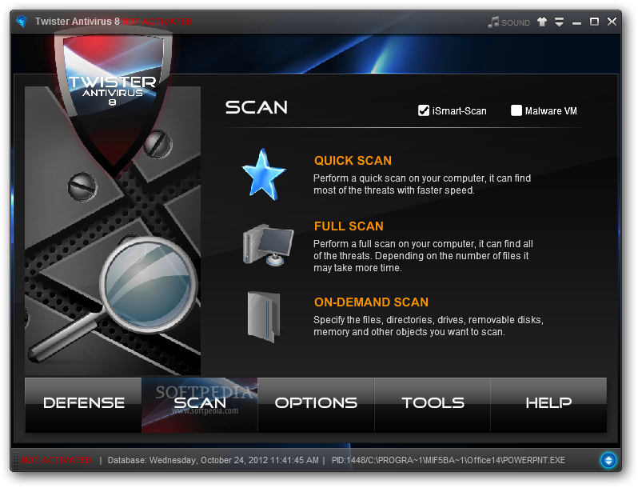Minimize the Twister Antivirus window
Screen dimensions: 638x488
point(576,22)
